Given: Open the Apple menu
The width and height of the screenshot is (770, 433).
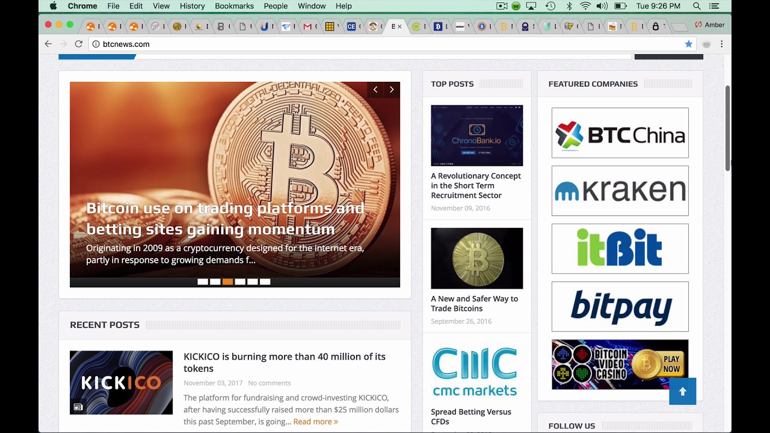Looking at the screenshot, I should (x=53, y=6).
